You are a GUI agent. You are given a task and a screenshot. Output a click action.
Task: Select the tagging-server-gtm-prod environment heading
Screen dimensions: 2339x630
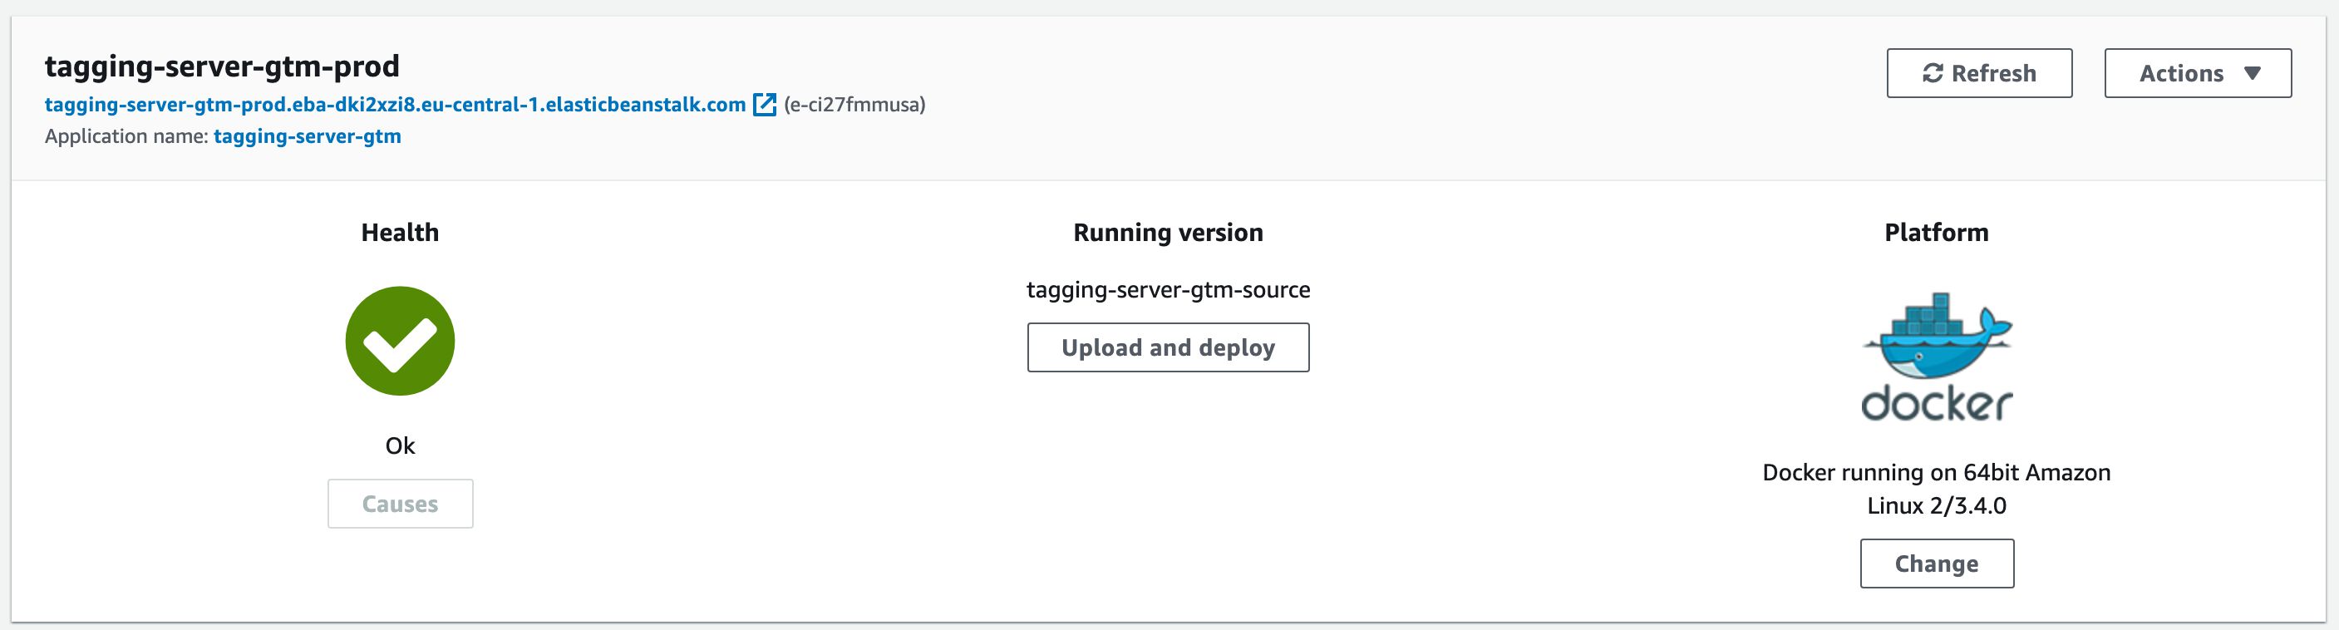(x=223, y=66)
